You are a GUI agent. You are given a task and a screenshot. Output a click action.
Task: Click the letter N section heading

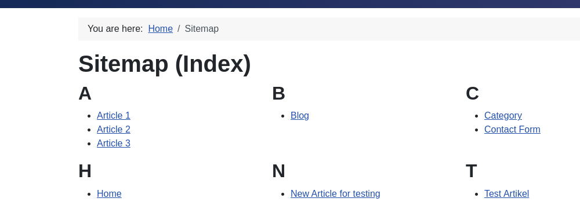pos(278,171)
